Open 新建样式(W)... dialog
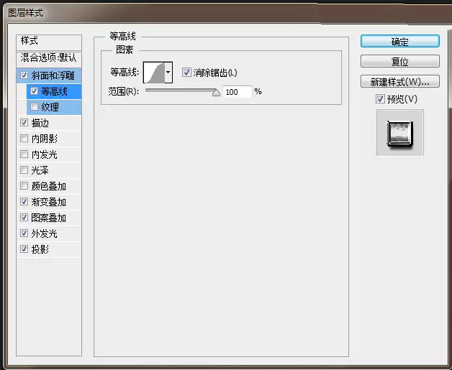 [x=400, y=81]
